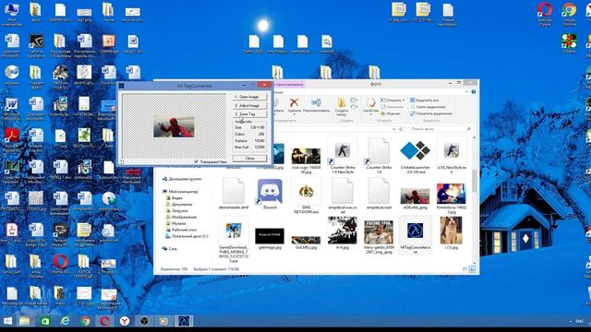Select Сеть in navigation pane
Screen dimensions: 591x332
tap(170, 248)
